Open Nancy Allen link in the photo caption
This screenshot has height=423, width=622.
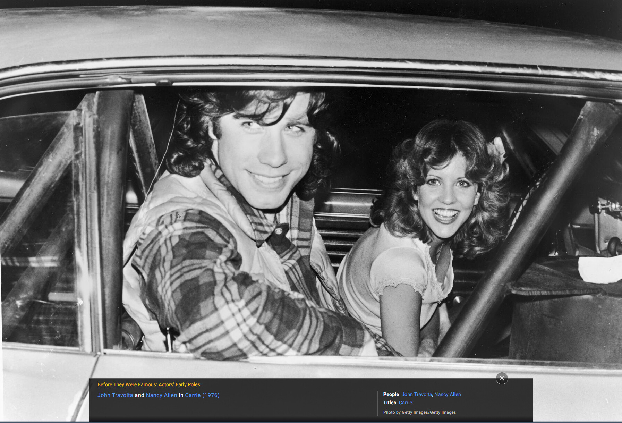161,395
